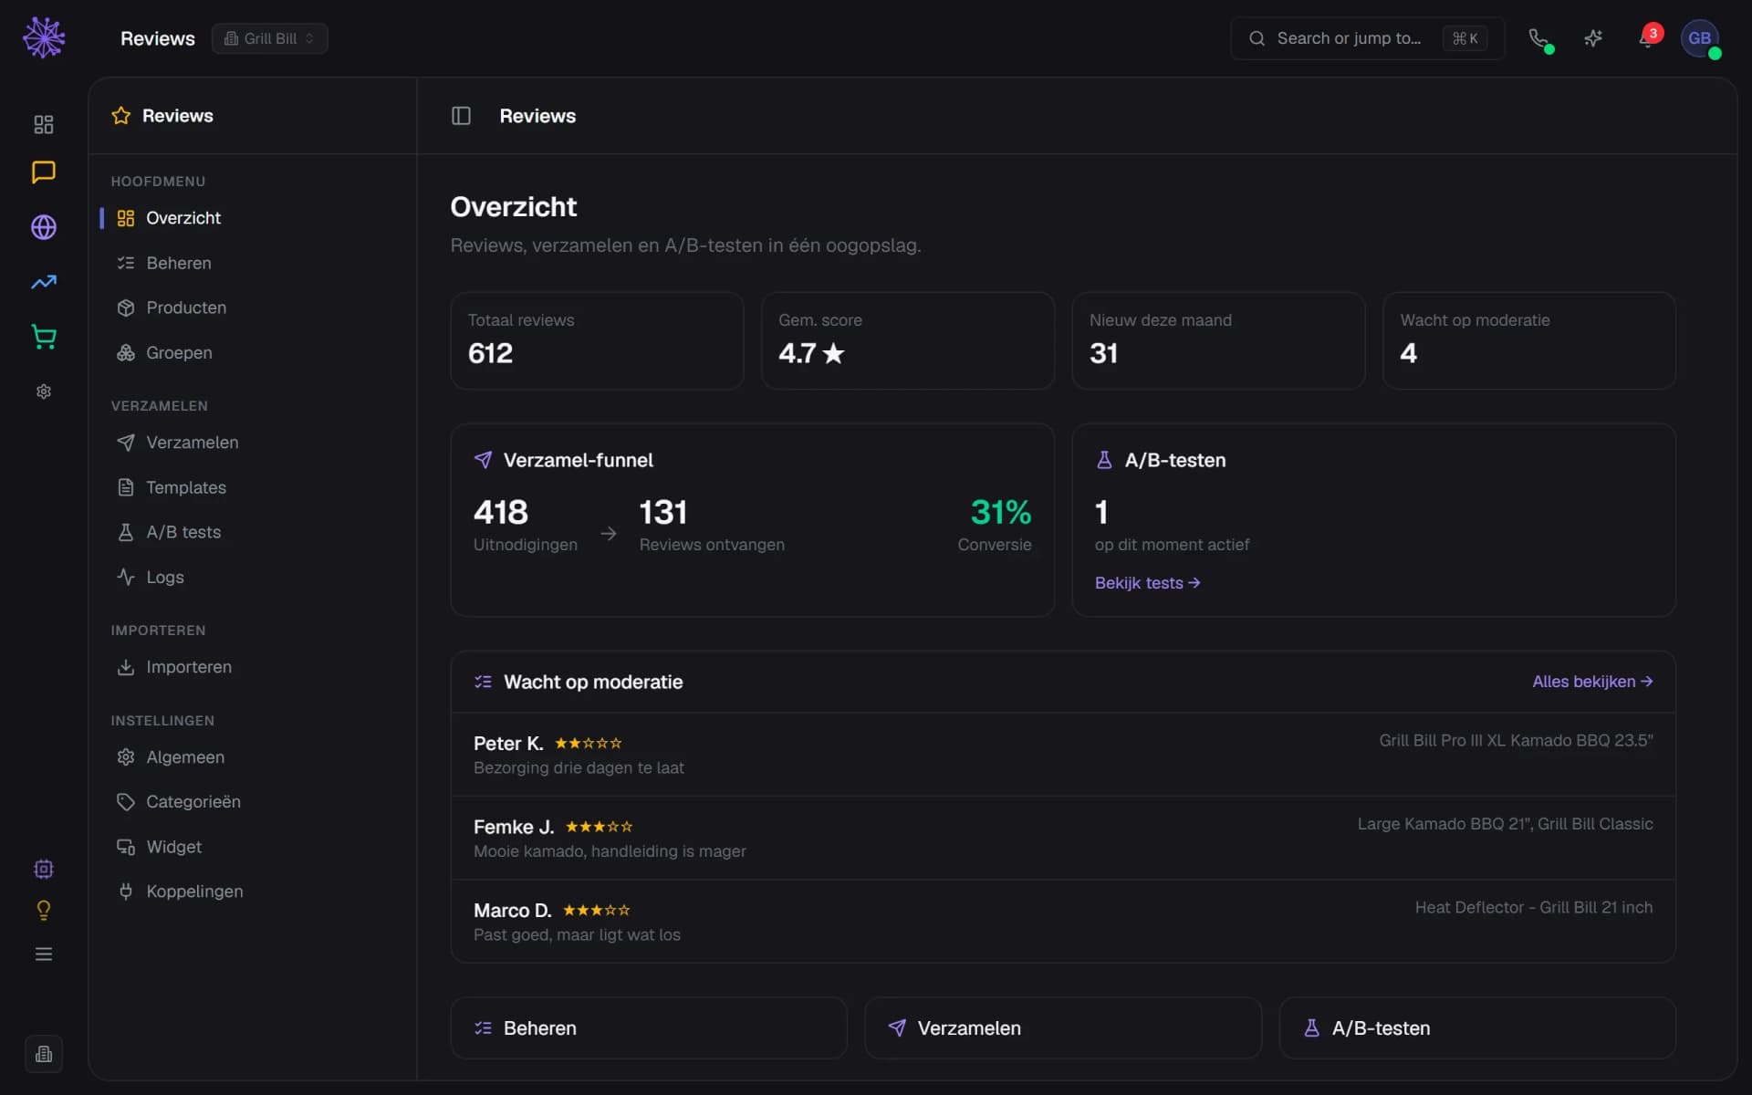Click the chip icon in left rail
Screen dimensions: 1752x1095
point(44,869)
